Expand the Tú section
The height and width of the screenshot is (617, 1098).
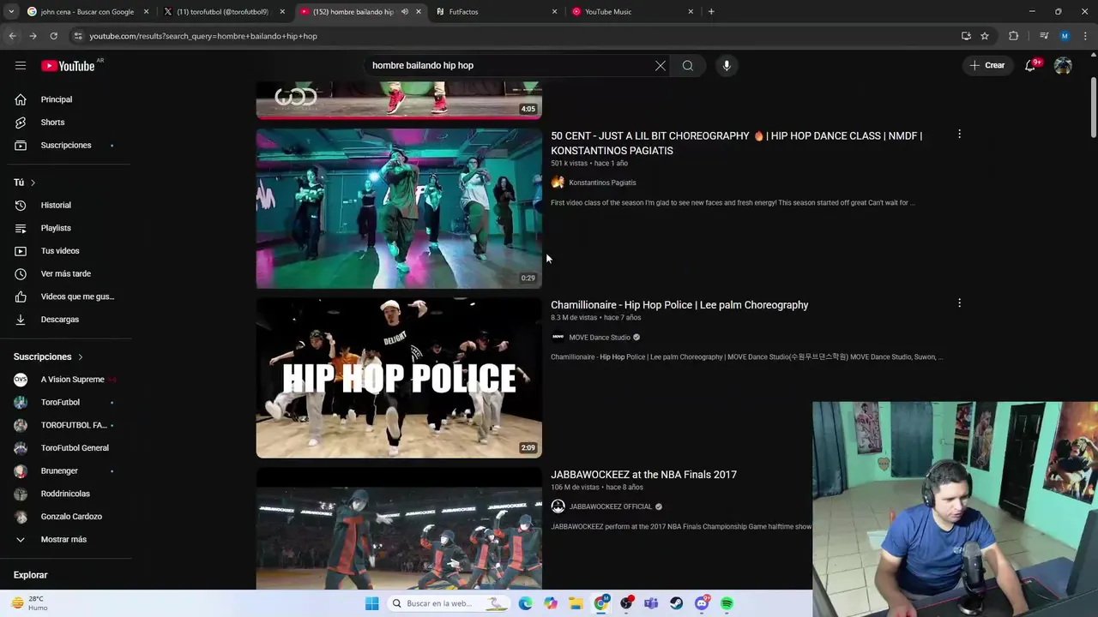tap(24, 183)
